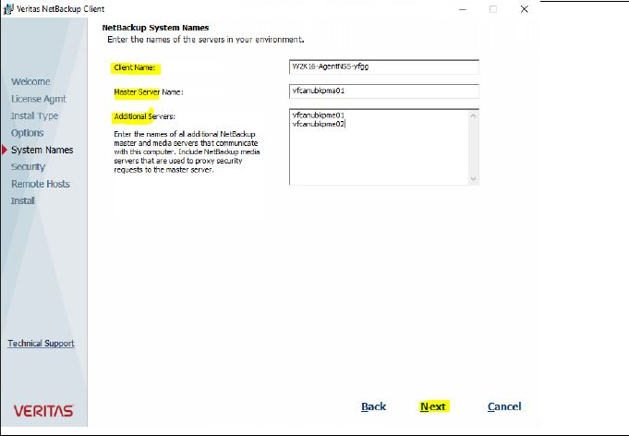Image resolution: width=629 pixels, height=436 pixels.
Task: Select the Security step in sidebar
Action: [28, 167]
